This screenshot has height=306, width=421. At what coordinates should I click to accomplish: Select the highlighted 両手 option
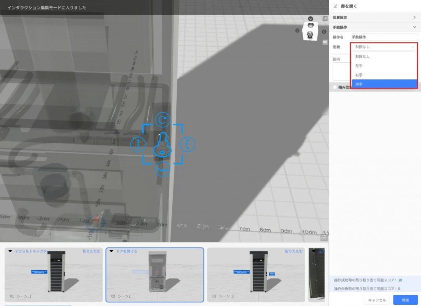tap(384, 84)
